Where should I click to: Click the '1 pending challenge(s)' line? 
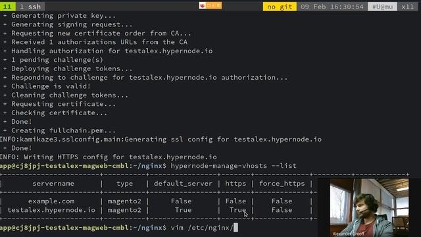(x=53, y=60)
